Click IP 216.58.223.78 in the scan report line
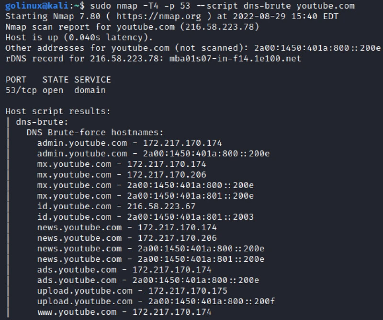Screen dimensions: 383x320 click(225, 27)
